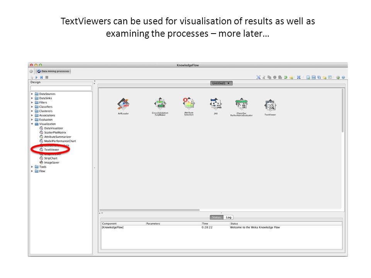Viewport: 371px width, 278px height.
Task: Select the CrossValidationFoldMaker node
Action: coord(160,104)
